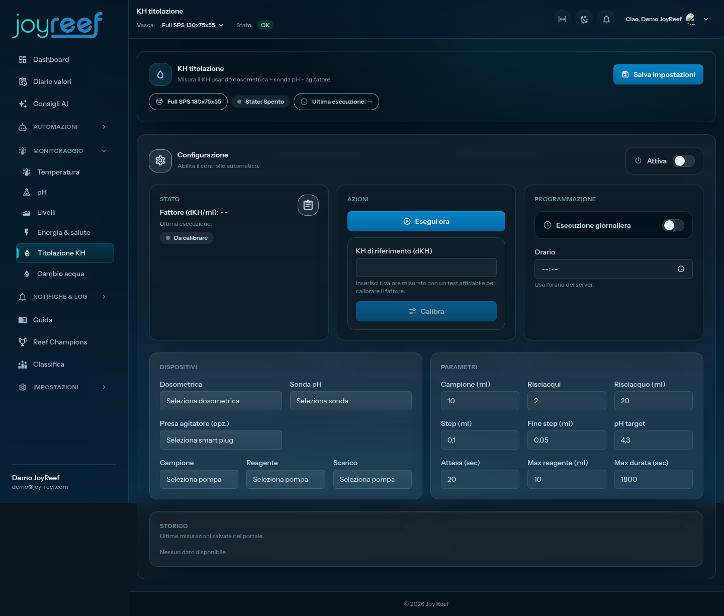724x616 pixels.
Task: Click the water drop KH titolazione icon
Action: click(x=160, y=74)
